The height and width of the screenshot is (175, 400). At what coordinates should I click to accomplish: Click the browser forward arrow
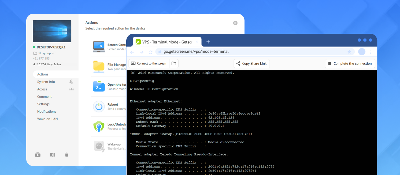[142, 52]
